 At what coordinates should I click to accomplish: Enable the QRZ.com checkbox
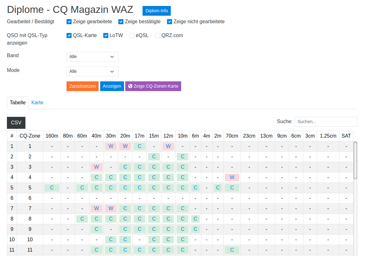(x=158, y=35)
